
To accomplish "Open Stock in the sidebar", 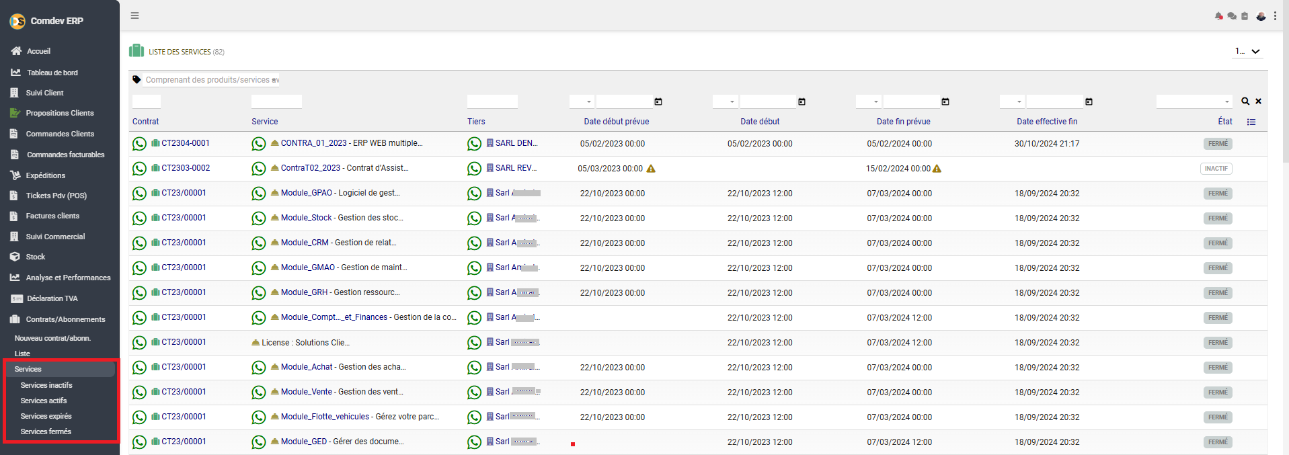I will point(35,257).
